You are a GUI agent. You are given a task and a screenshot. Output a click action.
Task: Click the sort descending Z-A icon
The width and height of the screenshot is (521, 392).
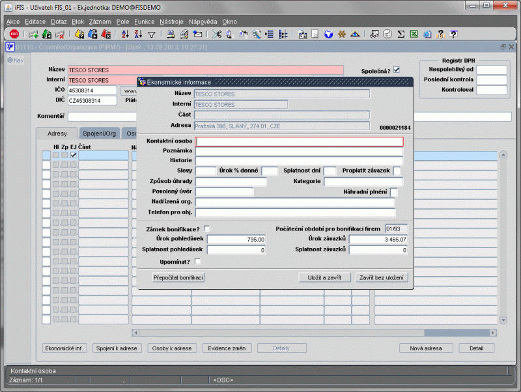[137, 34]
